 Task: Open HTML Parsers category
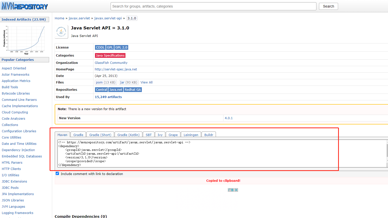pos(12,162)
